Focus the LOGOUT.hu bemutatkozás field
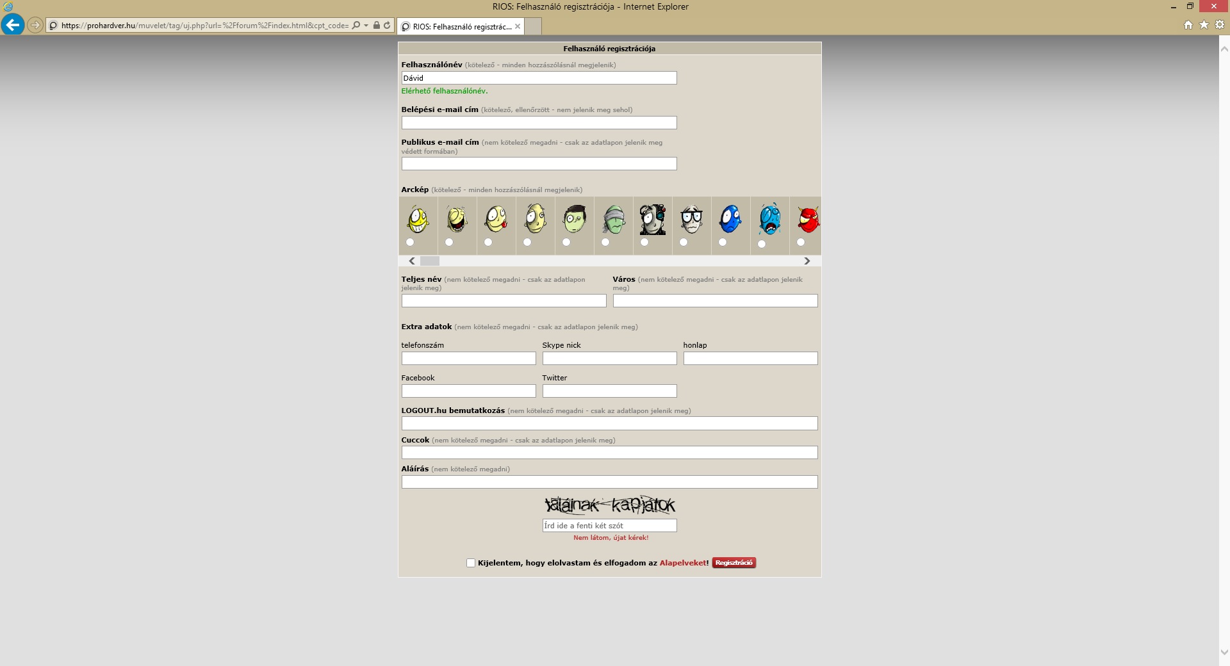The height and width of the screenshot is (666, 1230). tap(609, 423)
